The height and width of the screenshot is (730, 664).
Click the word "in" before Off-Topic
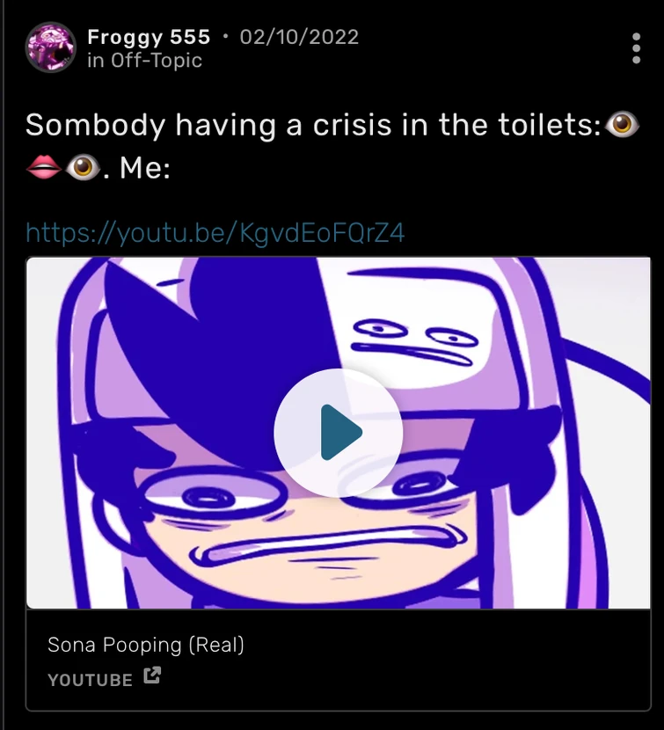pos(95,61)
